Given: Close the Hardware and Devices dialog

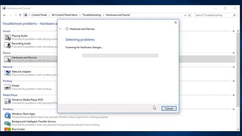Looking at the screenshot, I should [x=175, y=23].
